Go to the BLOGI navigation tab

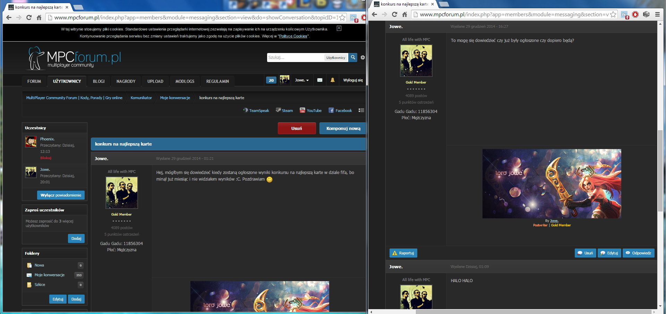tap(99, 81)
